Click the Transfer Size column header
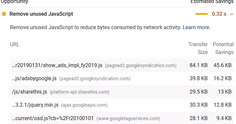 coord(198,48)
